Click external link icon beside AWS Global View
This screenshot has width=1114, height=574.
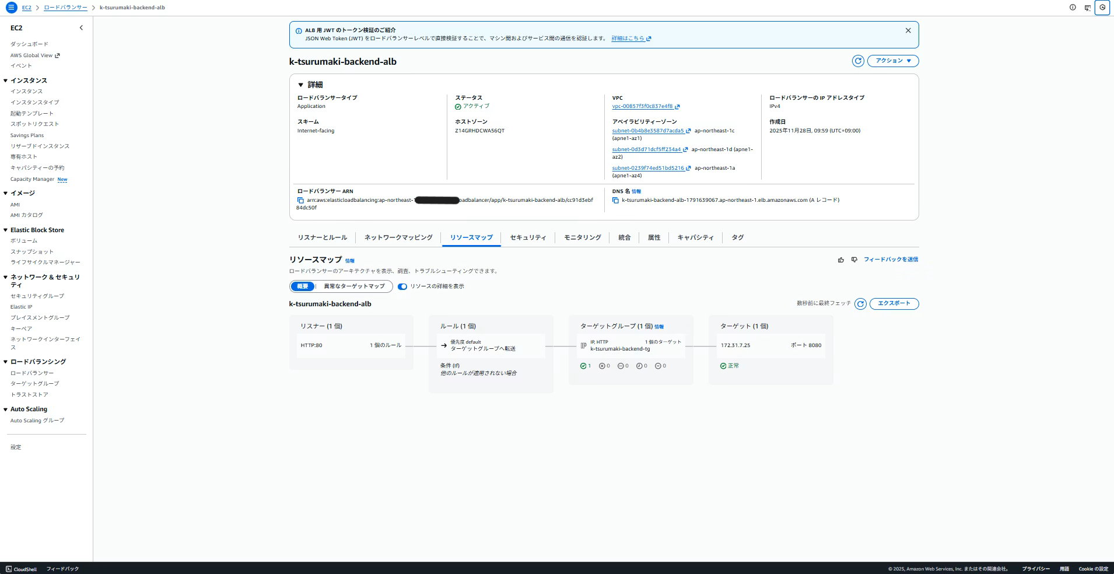(57, 56)
